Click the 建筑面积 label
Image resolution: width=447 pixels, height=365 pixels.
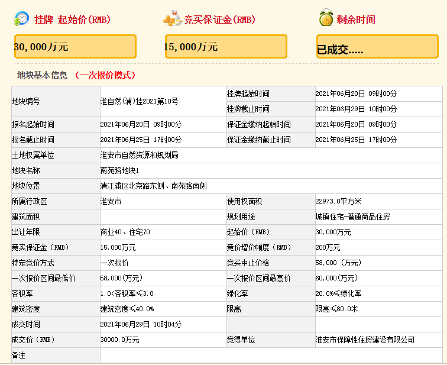click(x=25, y=217)
